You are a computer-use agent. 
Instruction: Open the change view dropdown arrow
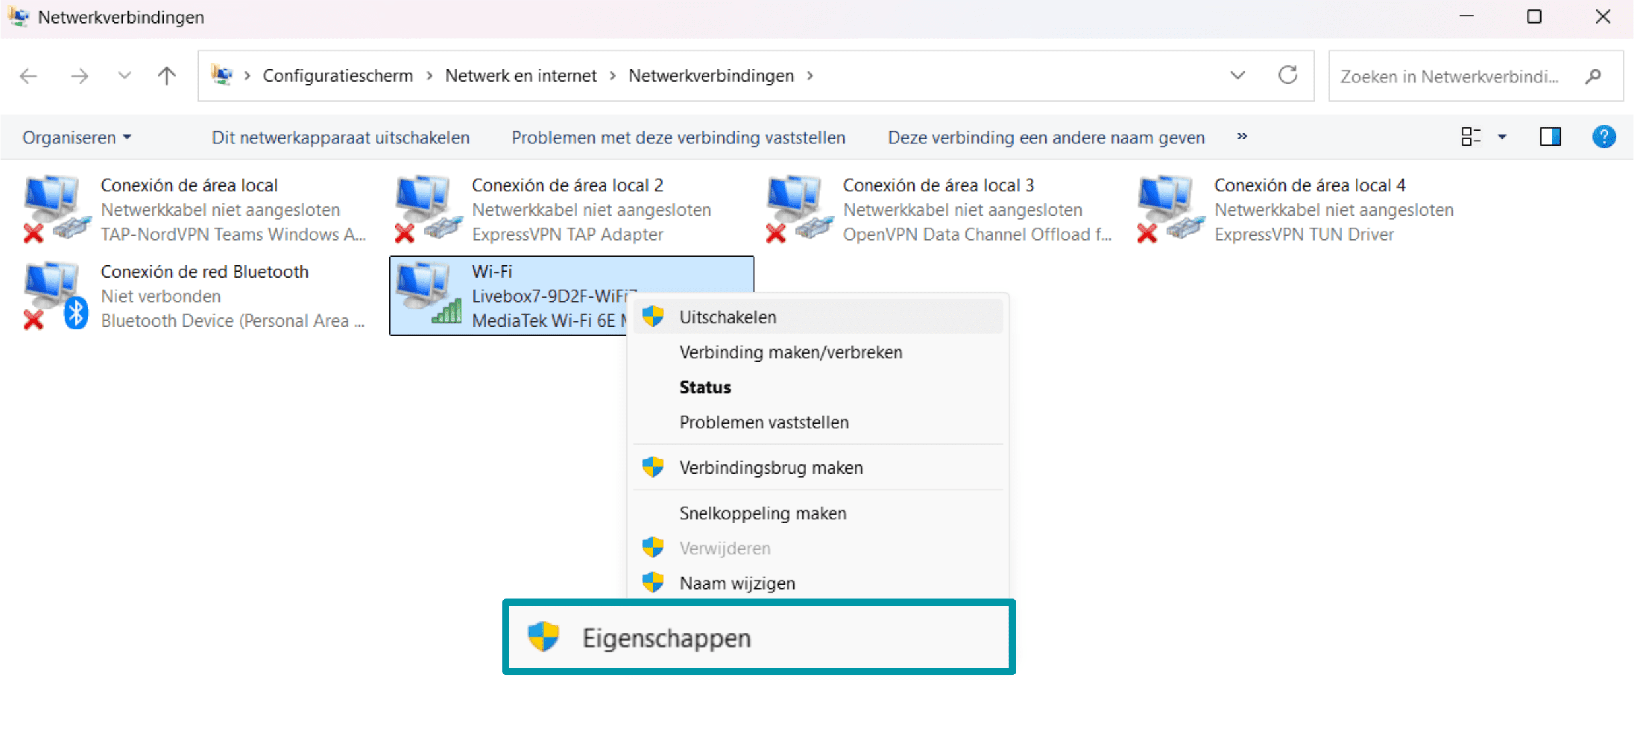tap(1503, 137)
